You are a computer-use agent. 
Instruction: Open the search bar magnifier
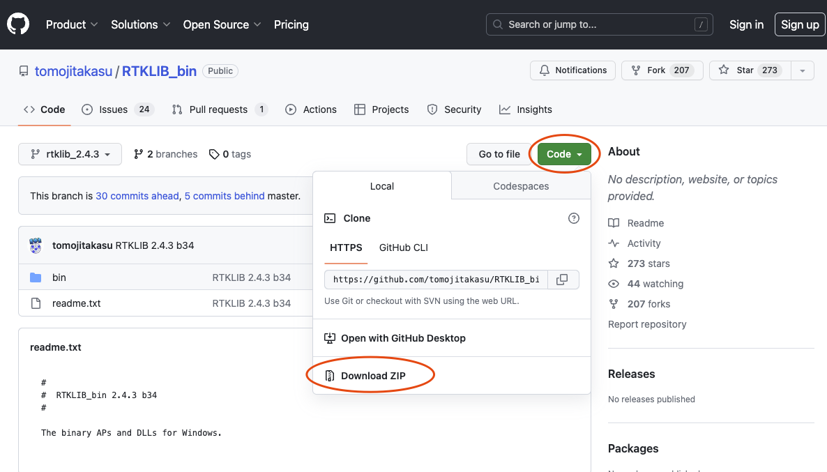[x=498, y=24]
